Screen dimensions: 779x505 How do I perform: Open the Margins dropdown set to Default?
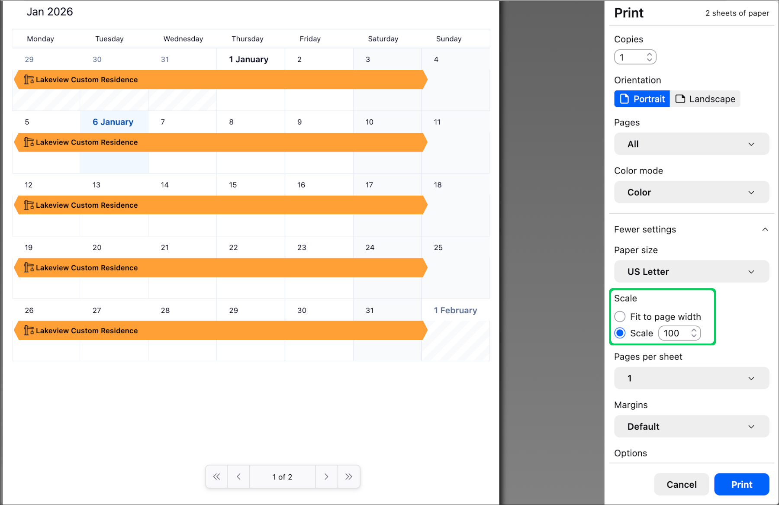click(691, 427)
